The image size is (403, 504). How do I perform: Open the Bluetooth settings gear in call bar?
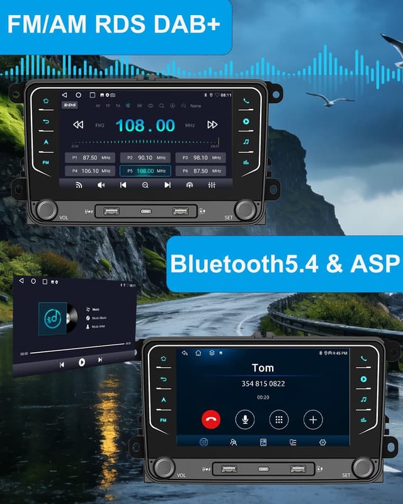(322, 442)
